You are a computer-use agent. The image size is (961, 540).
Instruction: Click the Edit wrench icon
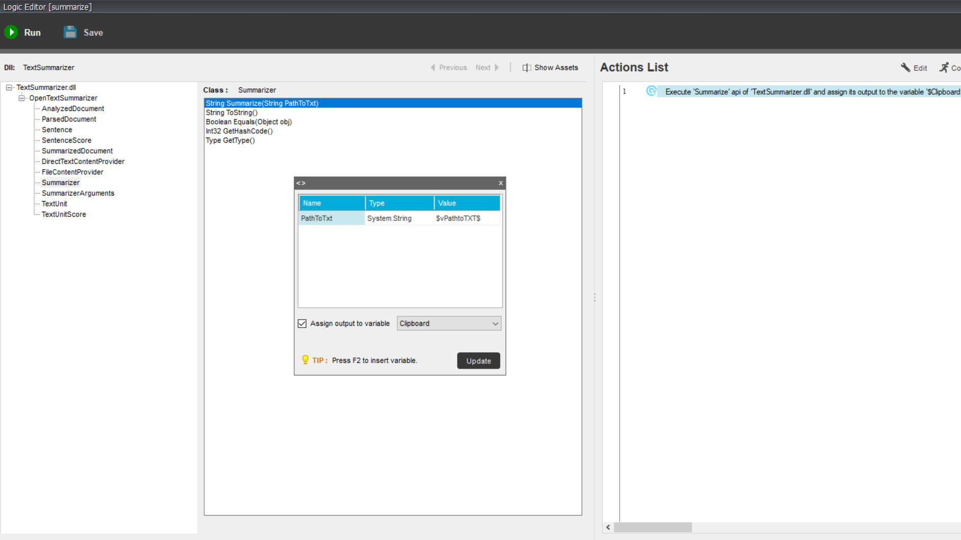pos(905,68)
